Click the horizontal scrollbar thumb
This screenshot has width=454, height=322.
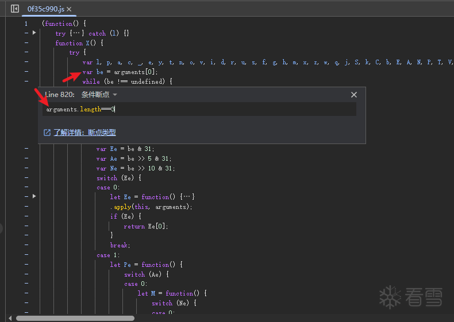(x=75, y=317)
